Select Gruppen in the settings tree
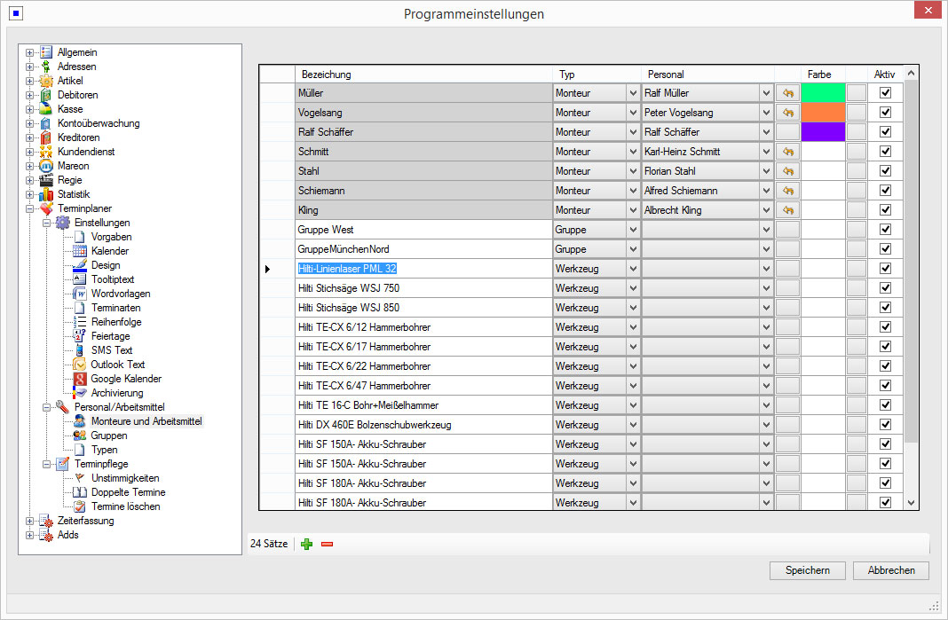 (x=108, y=436)
